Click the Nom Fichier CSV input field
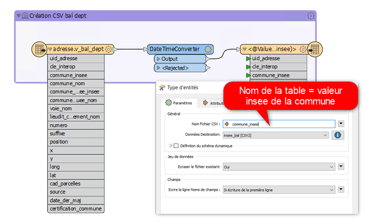The height and width of the screenshot is (223, 370). pos(279,124)
